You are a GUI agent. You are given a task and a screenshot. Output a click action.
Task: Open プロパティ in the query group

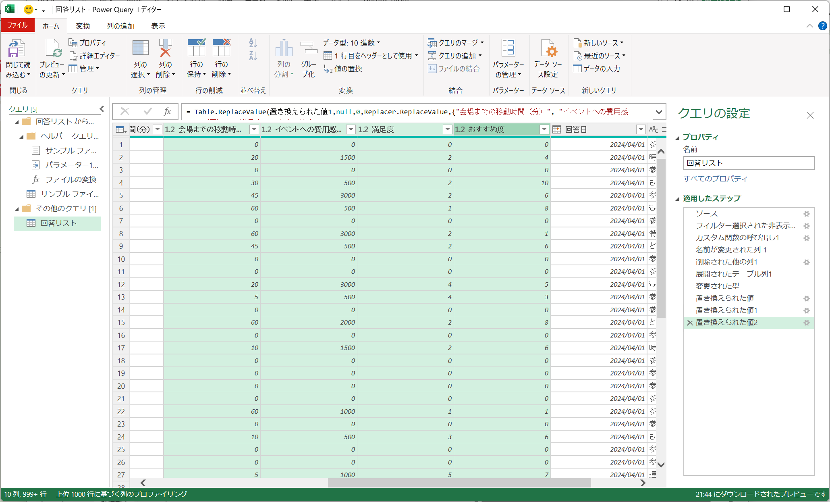pyautogui.click(x=87, y=43)
